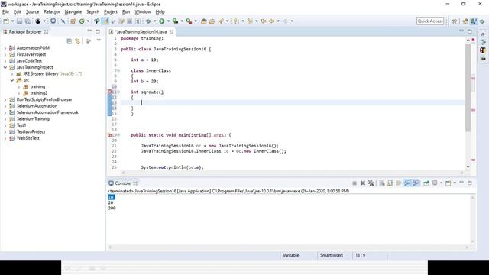Expand the JRE System Library node
Image resolution: width=489 pixels, height=275 pixels.
[x=12, y=74]
